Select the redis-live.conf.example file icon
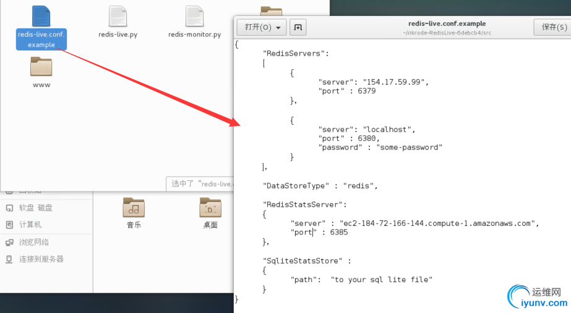 pos(41,16)
